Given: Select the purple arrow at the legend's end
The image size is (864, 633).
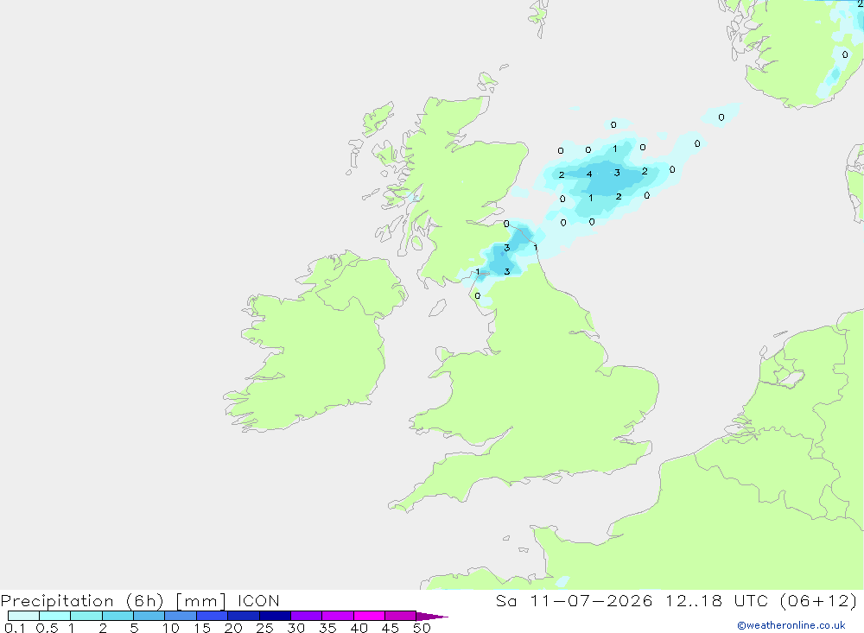Looking at the screenshot, I should [x=432, y=617].
